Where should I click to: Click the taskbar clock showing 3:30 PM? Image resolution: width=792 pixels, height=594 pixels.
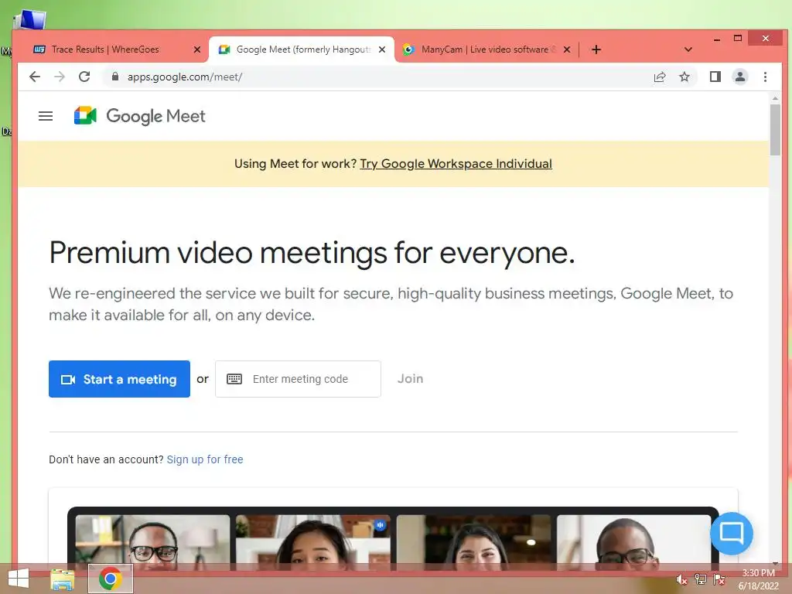pyautogui.click(x=758, y=579)
